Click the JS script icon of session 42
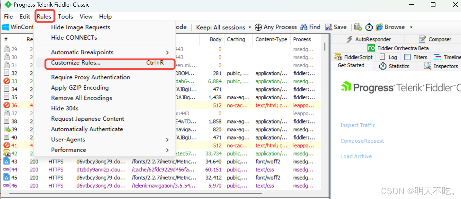This screenshot has width=461, height=199. [x=7, y=153]
